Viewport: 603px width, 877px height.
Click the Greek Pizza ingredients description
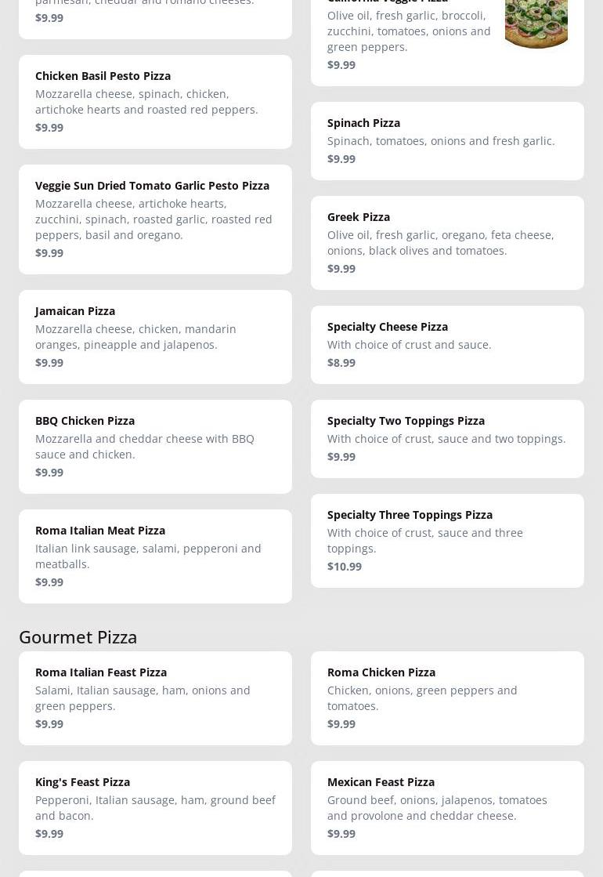440,243
